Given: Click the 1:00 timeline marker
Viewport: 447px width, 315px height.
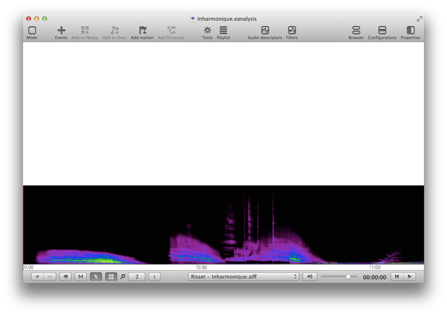Looking at the screenshot, I should coord(375,268).
